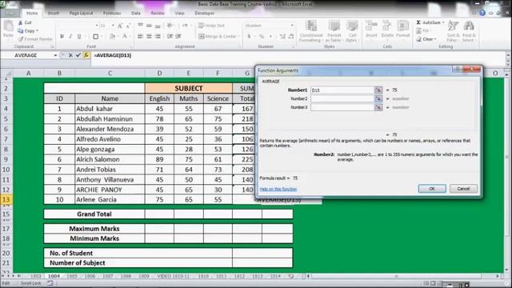Click Merge & Center

click(x=217, y=36)
